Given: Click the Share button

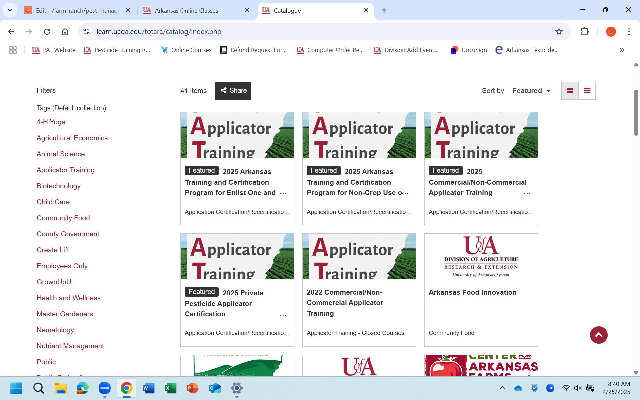Looking at the screenshot, I should pyautogui.click(x=233, y=91).
